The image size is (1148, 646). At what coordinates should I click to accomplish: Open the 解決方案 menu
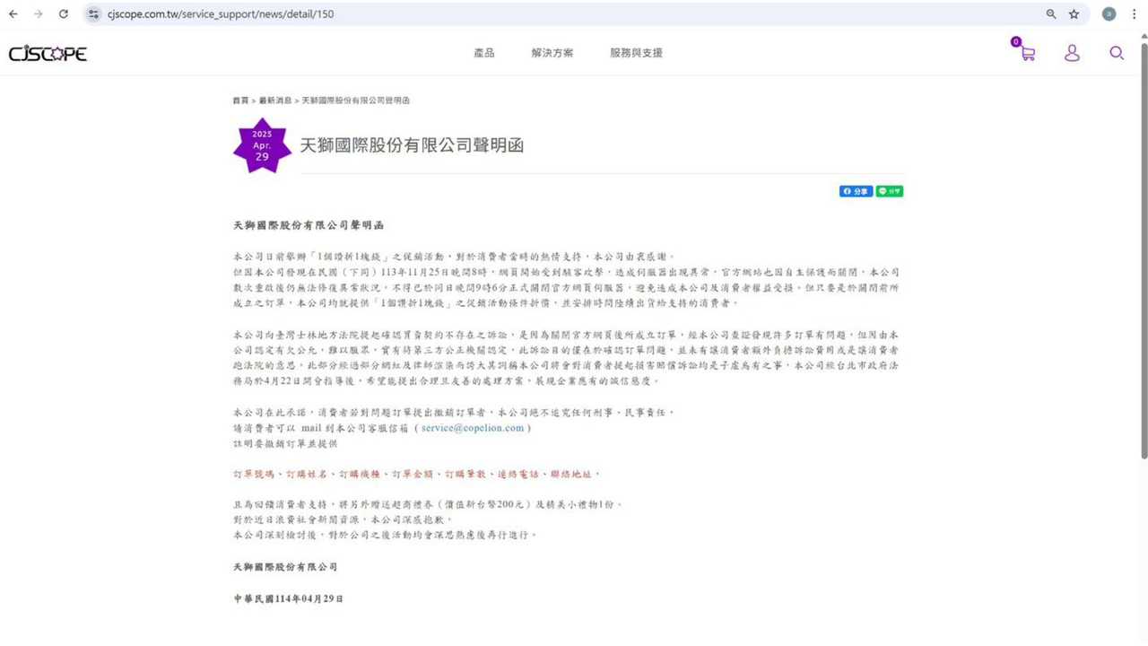(x=552, y=53)
